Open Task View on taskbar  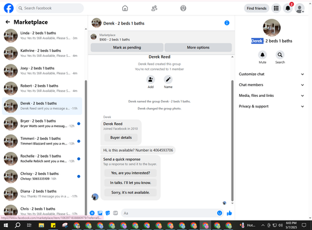click(29, 225)
